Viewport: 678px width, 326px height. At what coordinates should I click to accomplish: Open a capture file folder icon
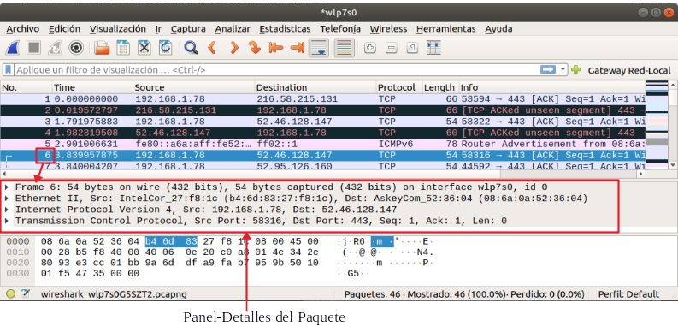coord(103,48)
